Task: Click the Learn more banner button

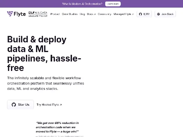Action: (x=113, y=4)
